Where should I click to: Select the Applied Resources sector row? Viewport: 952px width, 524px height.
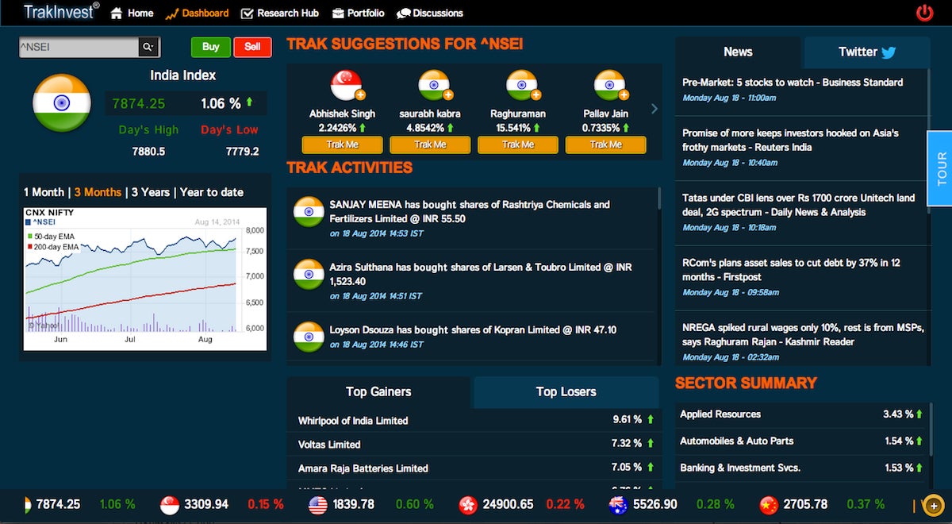[800, 414]
